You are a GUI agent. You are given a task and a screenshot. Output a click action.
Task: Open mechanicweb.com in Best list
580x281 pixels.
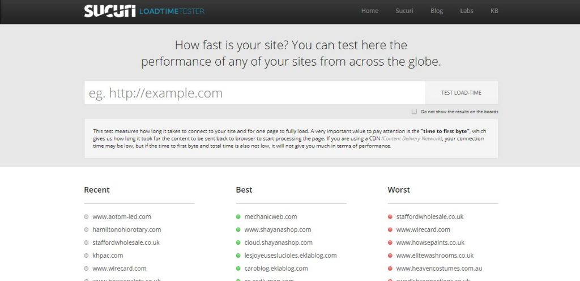271,216
